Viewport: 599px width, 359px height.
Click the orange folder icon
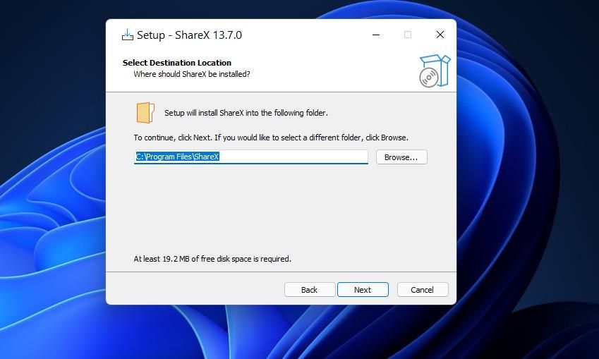click(x=145, y=113)
